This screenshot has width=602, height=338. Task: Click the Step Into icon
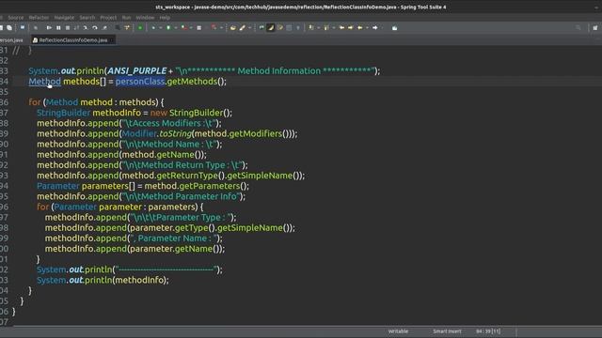click(x=86, y=27)
